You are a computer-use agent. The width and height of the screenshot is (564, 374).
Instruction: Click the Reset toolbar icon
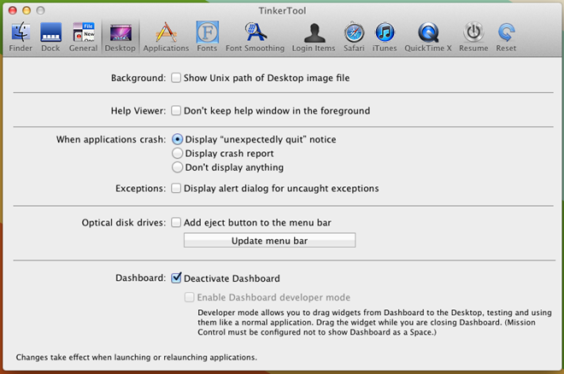[506, 37]
